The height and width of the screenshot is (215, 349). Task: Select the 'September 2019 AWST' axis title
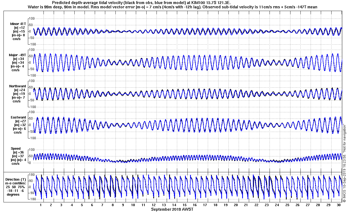pos(172,209)
